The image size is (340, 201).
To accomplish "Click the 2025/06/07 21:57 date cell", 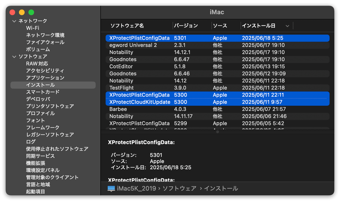I will (264, 109).
